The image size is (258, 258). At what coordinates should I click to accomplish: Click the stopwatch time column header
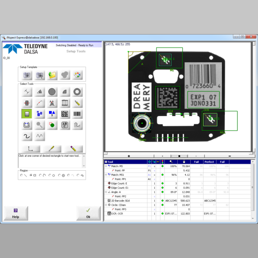184,162
